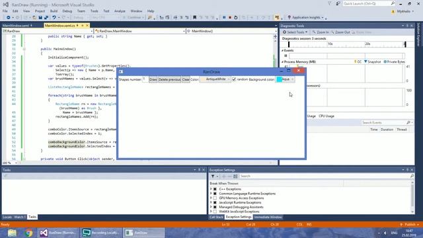The width and height of the screenshot is (423, 238).
Task: Click the search icon in Quick Launch
Action: pos(393,3)
